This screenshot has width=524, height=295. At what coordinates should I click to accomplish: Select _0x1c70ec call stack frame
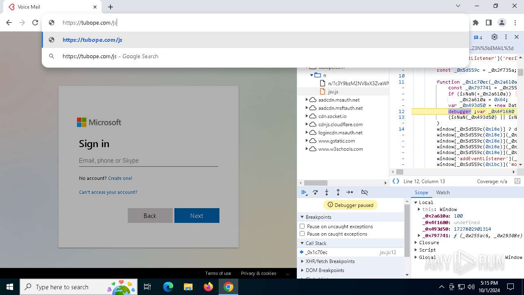(351, 252)
